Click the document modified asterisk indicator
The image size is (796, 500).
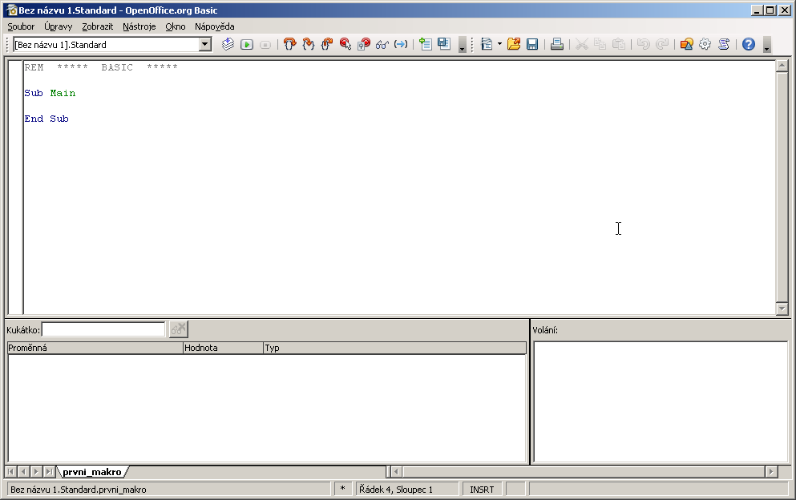coord(342,490)
